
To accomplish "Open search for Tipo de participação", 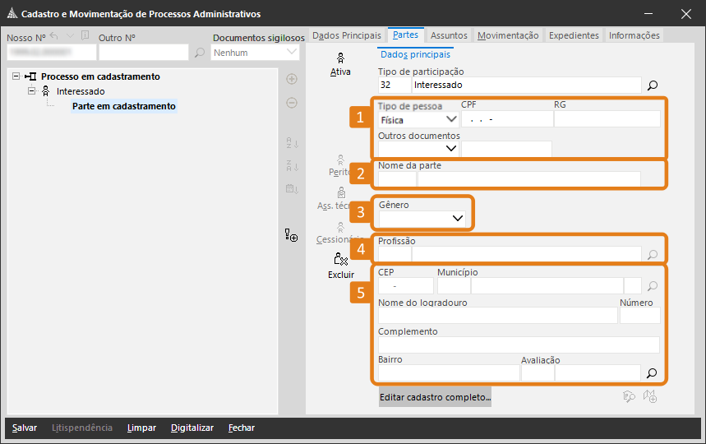I will click(653, 85).
